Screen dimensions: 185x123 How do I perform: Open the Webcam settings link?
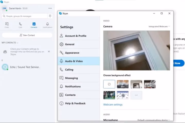pyautogui.click(x=113, y=105)
